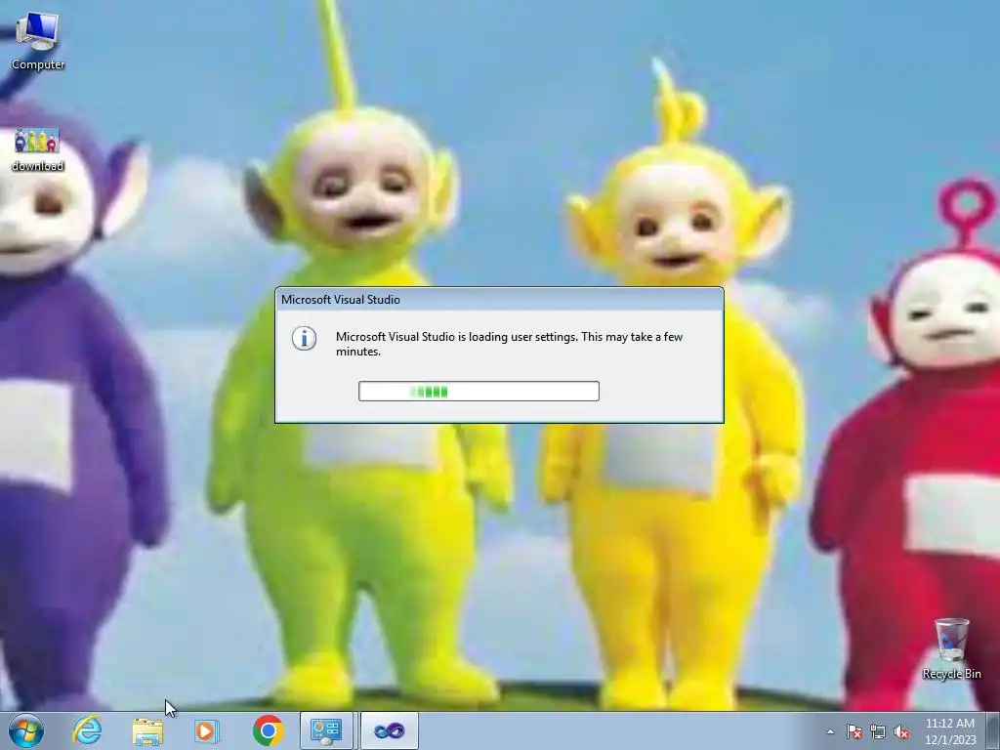The height and width of the screenshot is (750, 1000).
Task: Select the Recycle Bin desktop icon
Action: point(951,648)
